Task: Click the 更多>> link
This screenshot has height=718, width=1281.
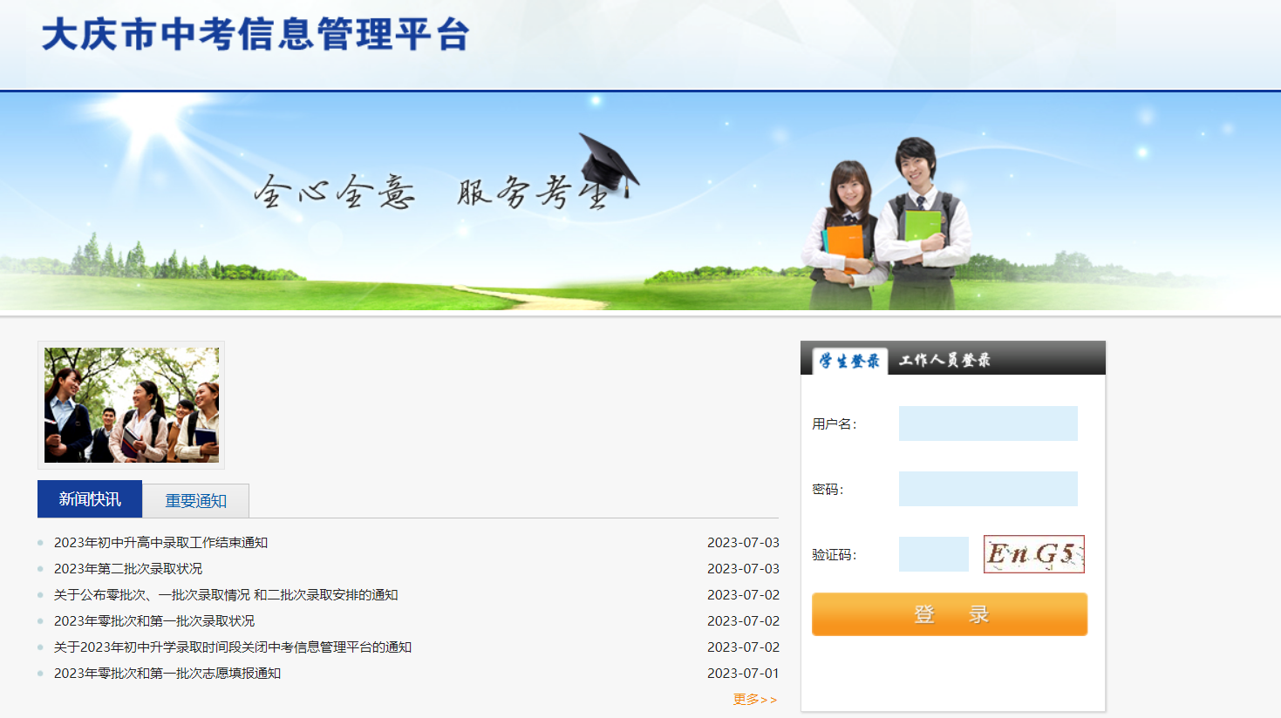Action: click(x=754, y=700)
